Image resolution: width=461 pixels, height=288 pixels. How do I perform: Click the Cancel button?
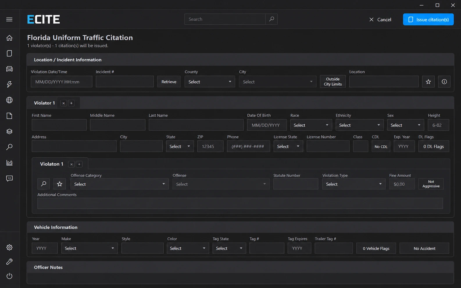(x=380, y=19)
